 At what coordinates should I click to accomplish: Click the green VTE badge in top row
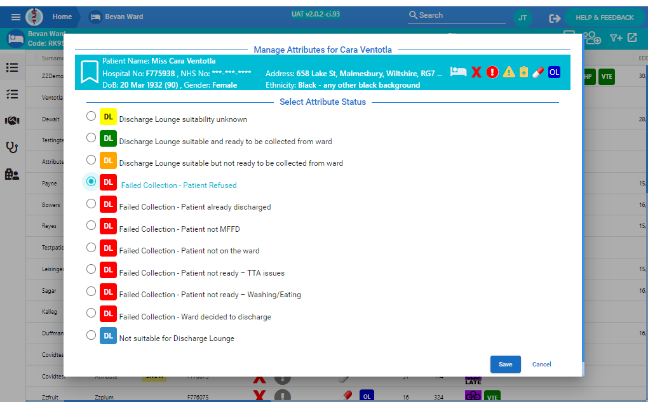click(x=606, y=77)
